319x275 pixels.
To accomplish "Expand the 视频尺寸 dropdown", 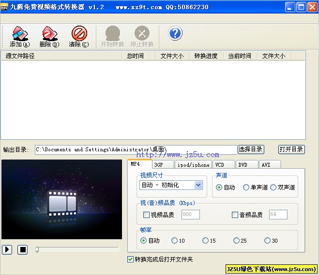I will tap(198, 185).
